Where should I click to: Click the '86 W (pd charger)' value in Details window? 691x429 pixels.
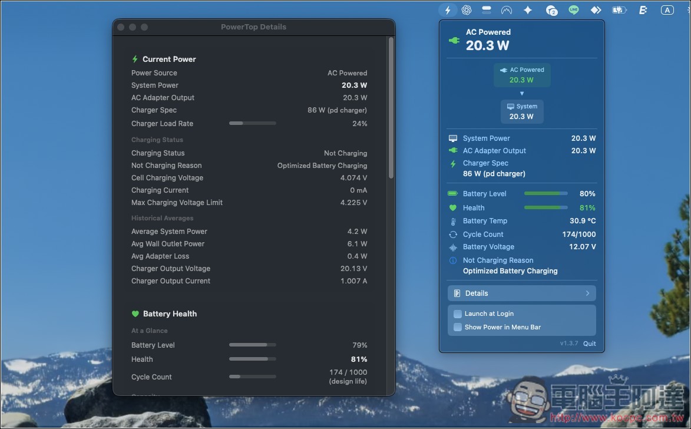tap(337, 110)
